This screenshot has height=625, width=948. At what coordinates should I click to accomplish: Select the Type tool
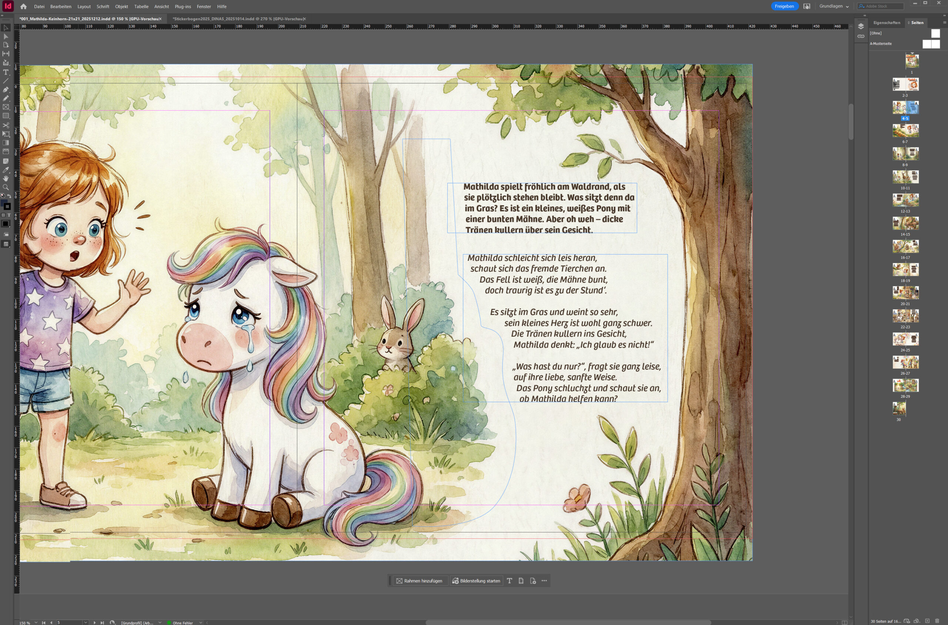point(6,72)
